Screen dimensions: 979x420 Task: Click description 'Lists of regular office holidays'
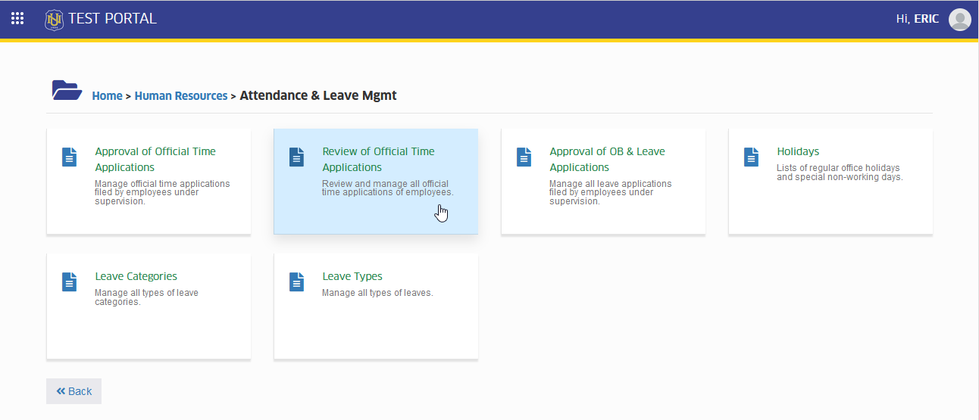(x=838, y=173)
